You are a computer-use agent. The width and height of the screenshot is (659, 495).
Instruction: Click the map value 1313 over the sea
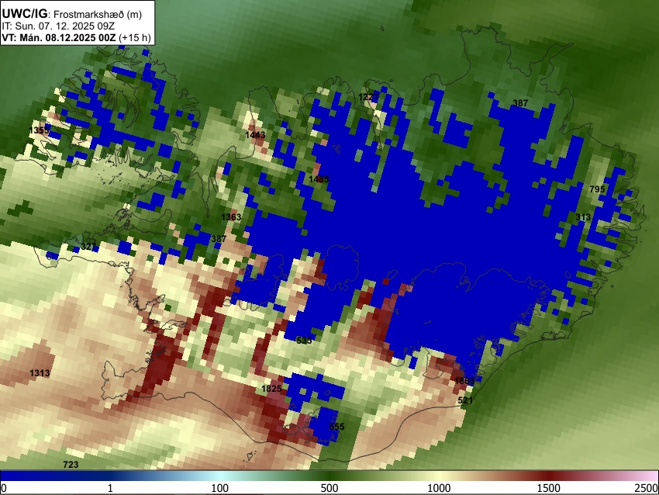(x=40, y=373)
